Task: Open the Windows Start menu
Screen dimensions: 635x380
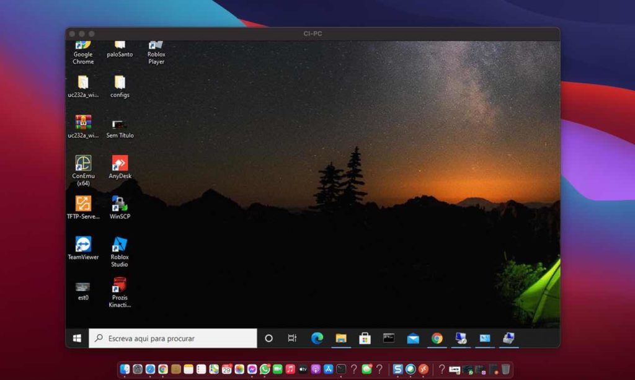Action: (77, 338)
